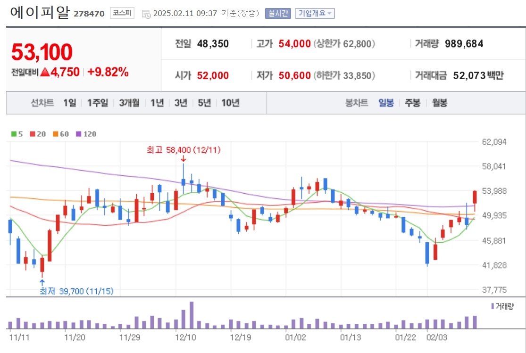Select the 1일 line chart period

(x=70, y=103)
